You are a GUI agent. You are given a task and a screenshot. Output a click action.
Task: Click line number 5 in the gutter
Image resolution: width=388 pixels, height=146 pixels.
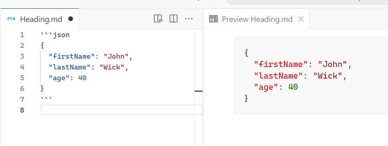(22, 78)
